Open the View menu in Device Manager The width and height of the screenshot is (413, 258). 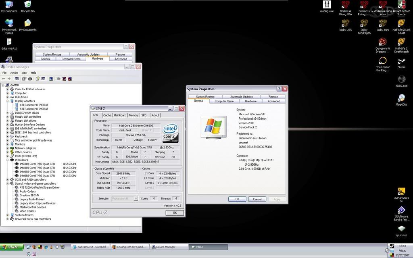point(24,73)
